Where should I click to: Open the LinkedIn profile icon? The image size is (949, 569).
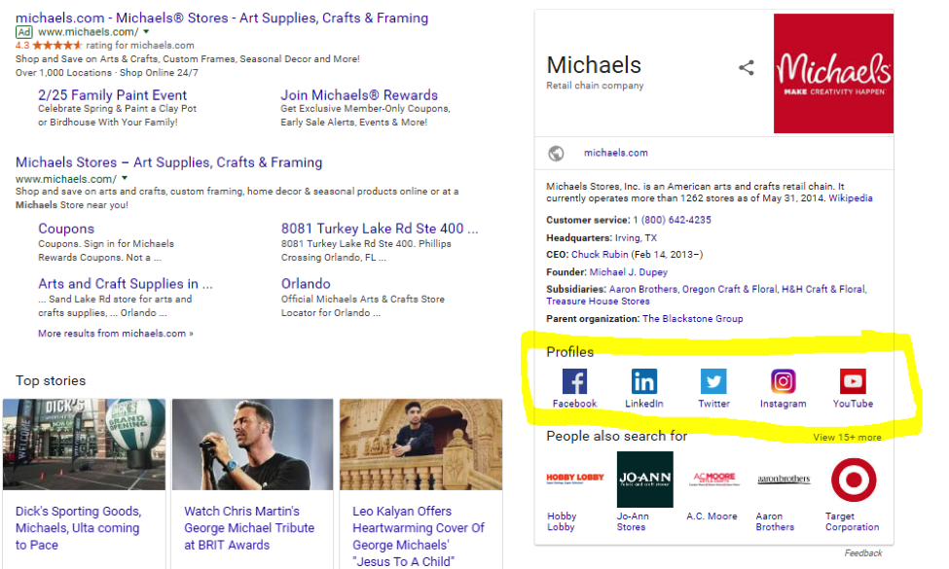pos(643,381)
